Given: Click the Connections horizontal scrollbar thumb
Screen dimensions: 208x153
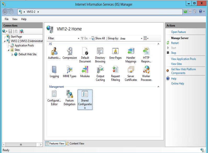Looking at the screenshot, I should tap(21, 145).
